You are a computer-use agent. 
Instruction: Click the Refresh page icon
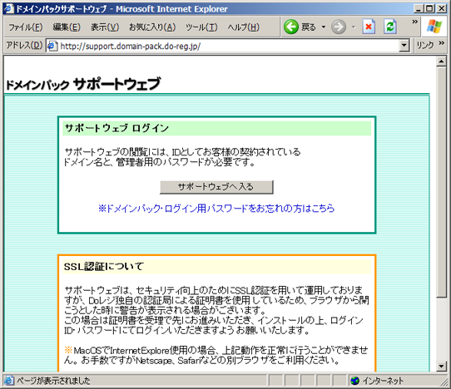390,27
